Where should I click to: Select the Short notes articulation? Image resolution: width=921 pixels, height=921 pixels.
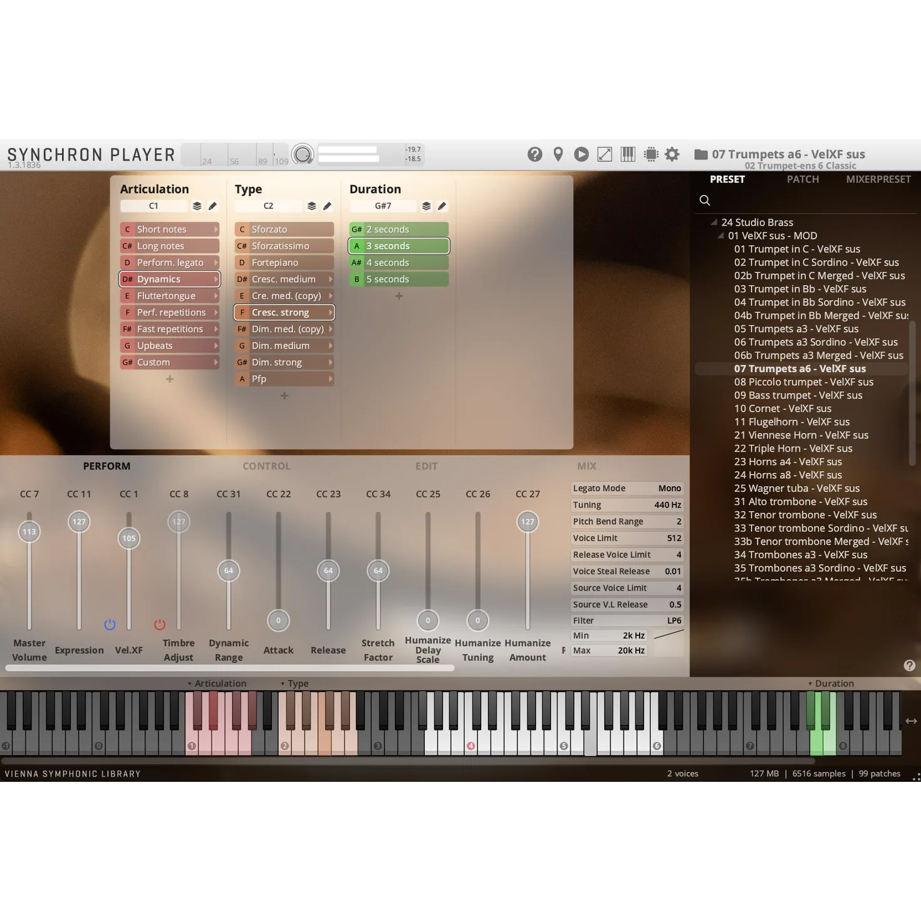[170, 229]
